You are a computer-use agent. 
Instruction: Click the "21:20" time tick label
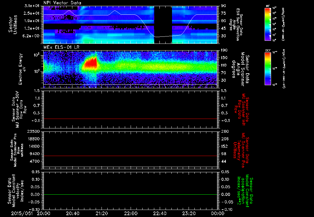[101, 213]
